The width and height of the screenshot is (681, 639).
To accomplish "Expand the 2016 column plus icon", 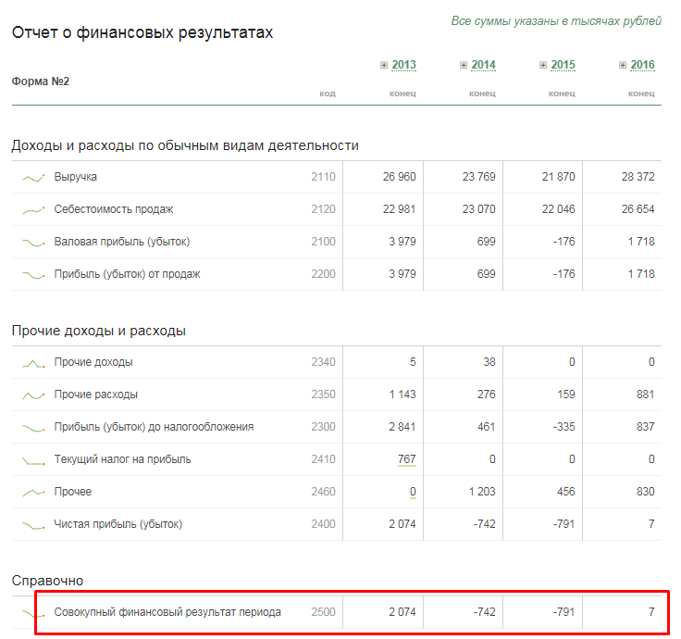I will point(623,65).
